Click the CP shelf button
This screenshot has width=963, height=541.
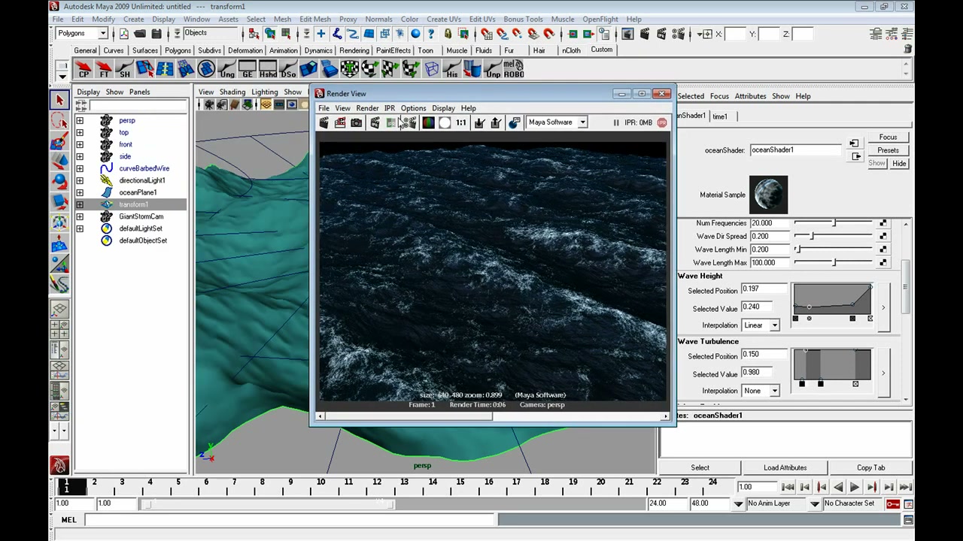[84, 70]
